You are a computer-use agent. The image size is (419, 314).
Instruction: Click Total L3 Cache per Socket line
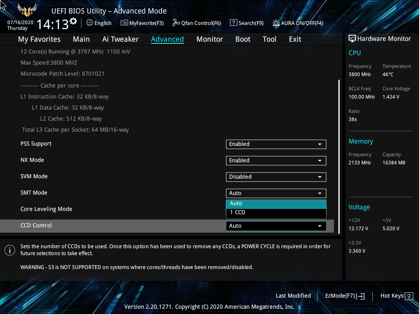[75, 130]
